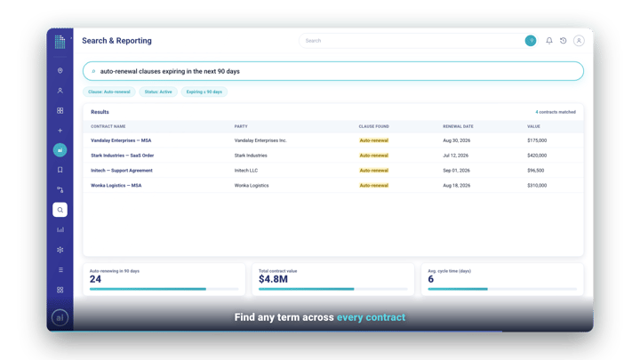Image resolution: width=640 pixels, height=360 pixels.
Task: Click the Clause: Auto-renewal filter chip
Action: [109, 92]
